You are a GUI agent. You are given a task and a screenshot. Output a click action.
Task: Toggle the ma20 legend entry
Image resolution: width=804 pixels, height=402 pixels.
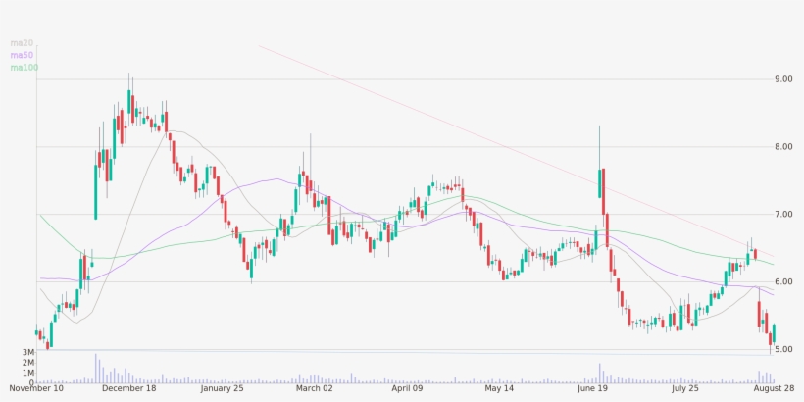tap(21, 43)
